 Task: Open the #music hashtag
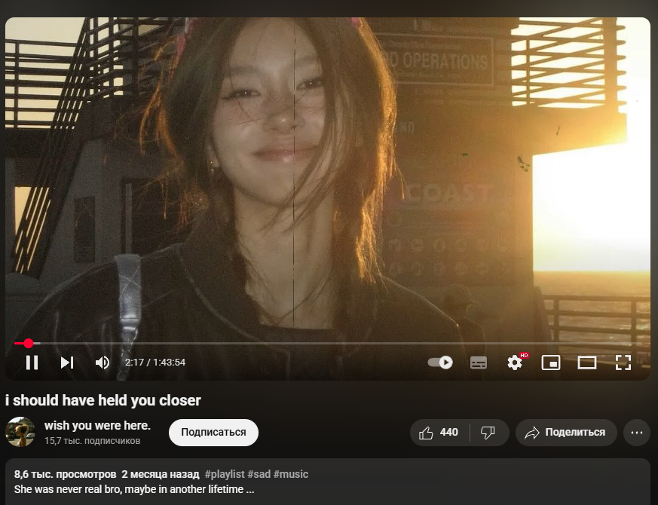pos(291,474)
